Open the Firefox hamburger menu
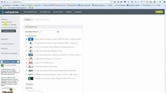The width and height of the screenshot is (166, 93). [164, 2]
